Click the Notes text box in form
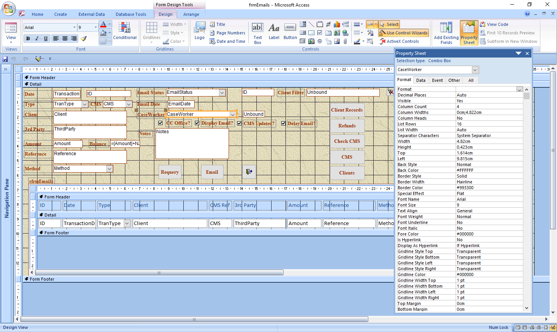Image resolution: width=557 pixels, height=332 pixels. [192, 144]
